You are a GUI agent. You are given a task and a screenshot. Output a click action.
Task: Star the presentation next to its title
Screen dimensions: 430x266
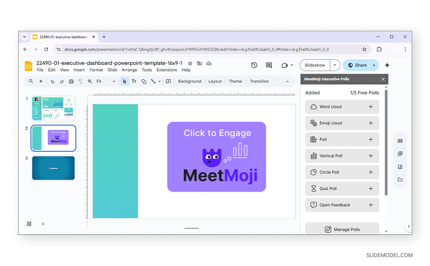[x=190, y=63]
